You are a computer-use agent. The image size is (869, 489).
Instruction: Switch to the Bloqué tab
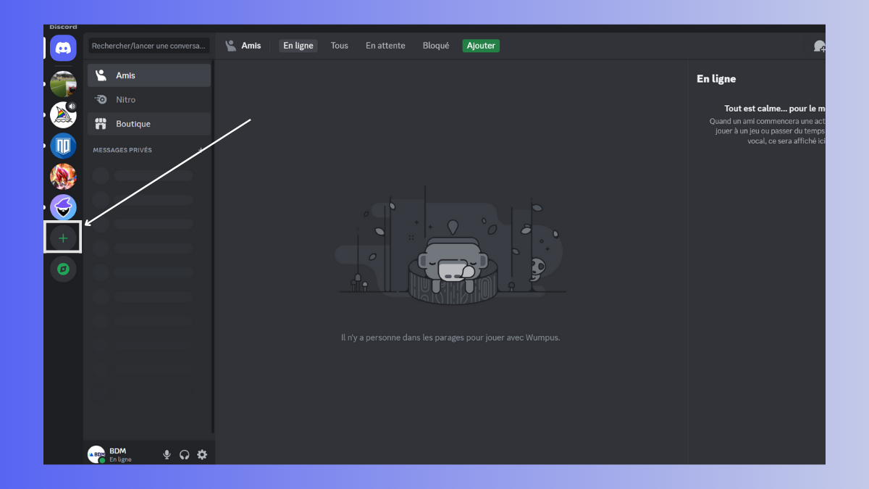[x=436, y=46]
